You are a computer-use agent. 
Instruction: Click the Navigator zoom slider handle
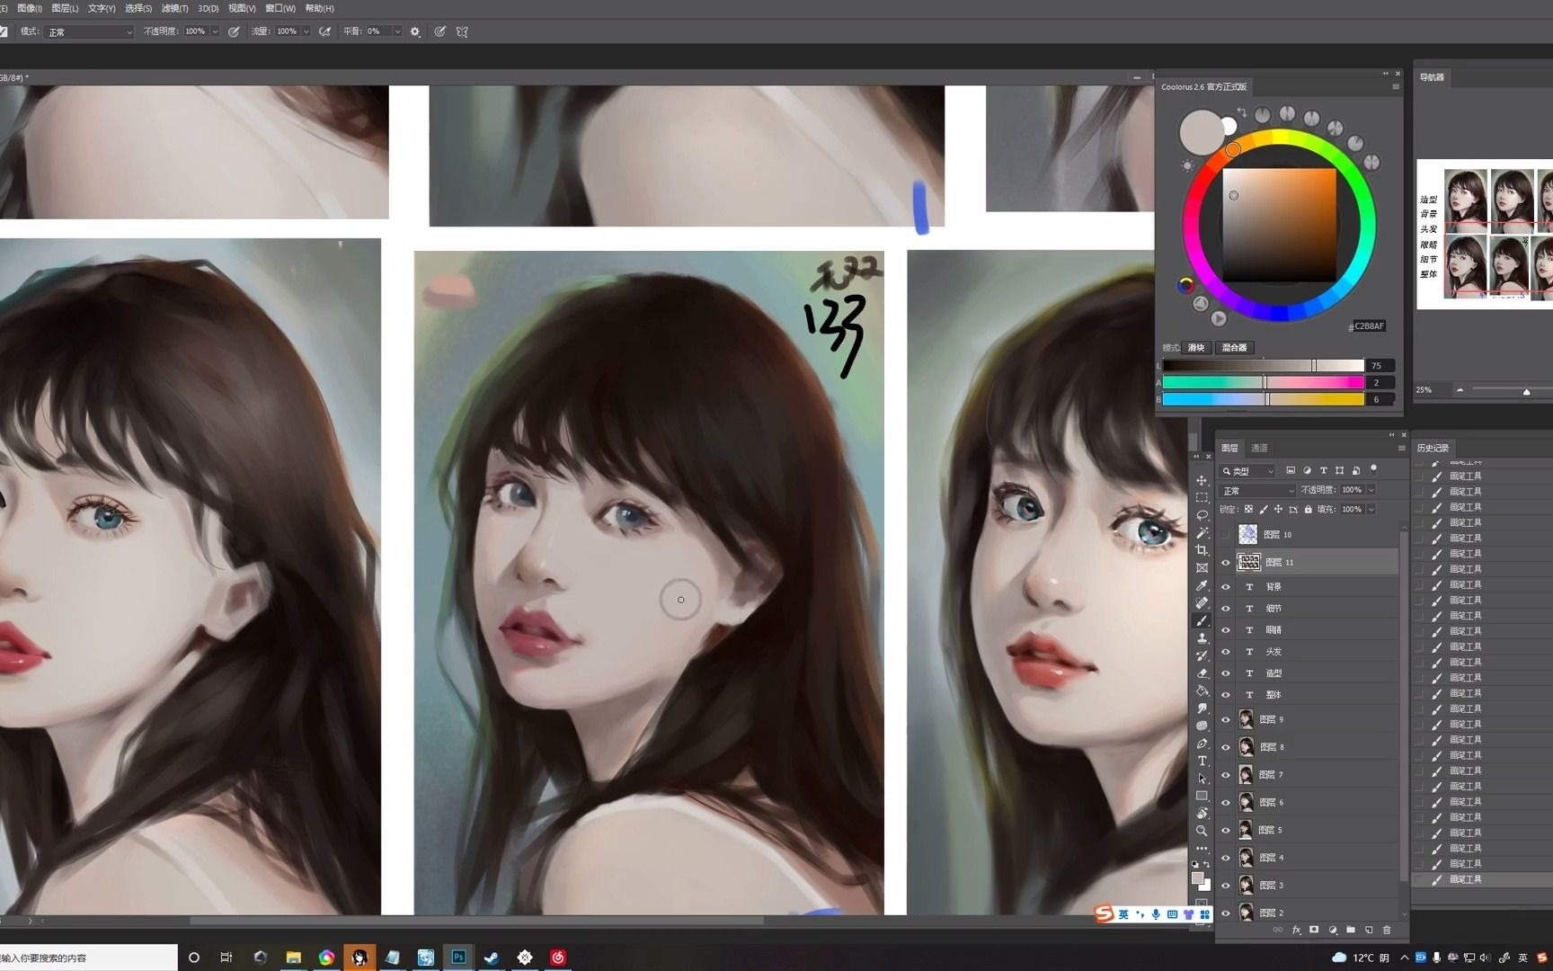[x=1526, y=392]
